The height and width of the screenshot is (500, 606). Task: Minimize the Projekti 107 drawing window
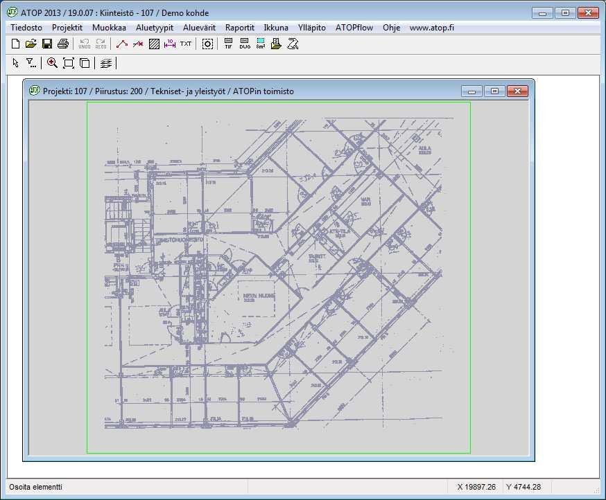coord(472,91)
